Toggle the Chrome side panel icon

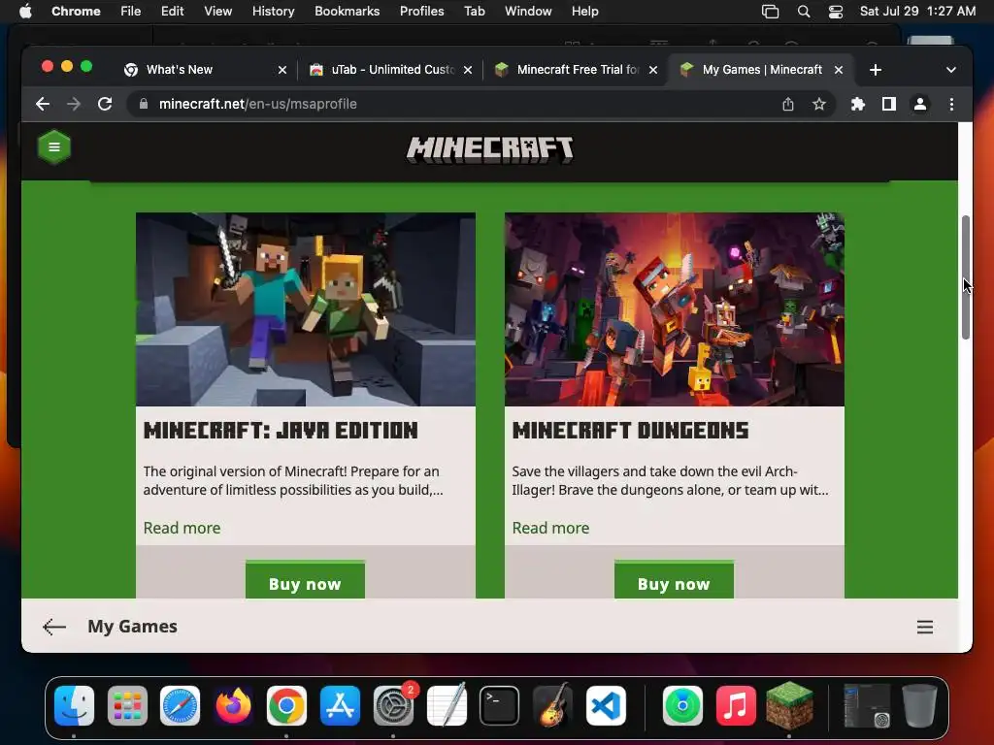click(x=889, y=104)
